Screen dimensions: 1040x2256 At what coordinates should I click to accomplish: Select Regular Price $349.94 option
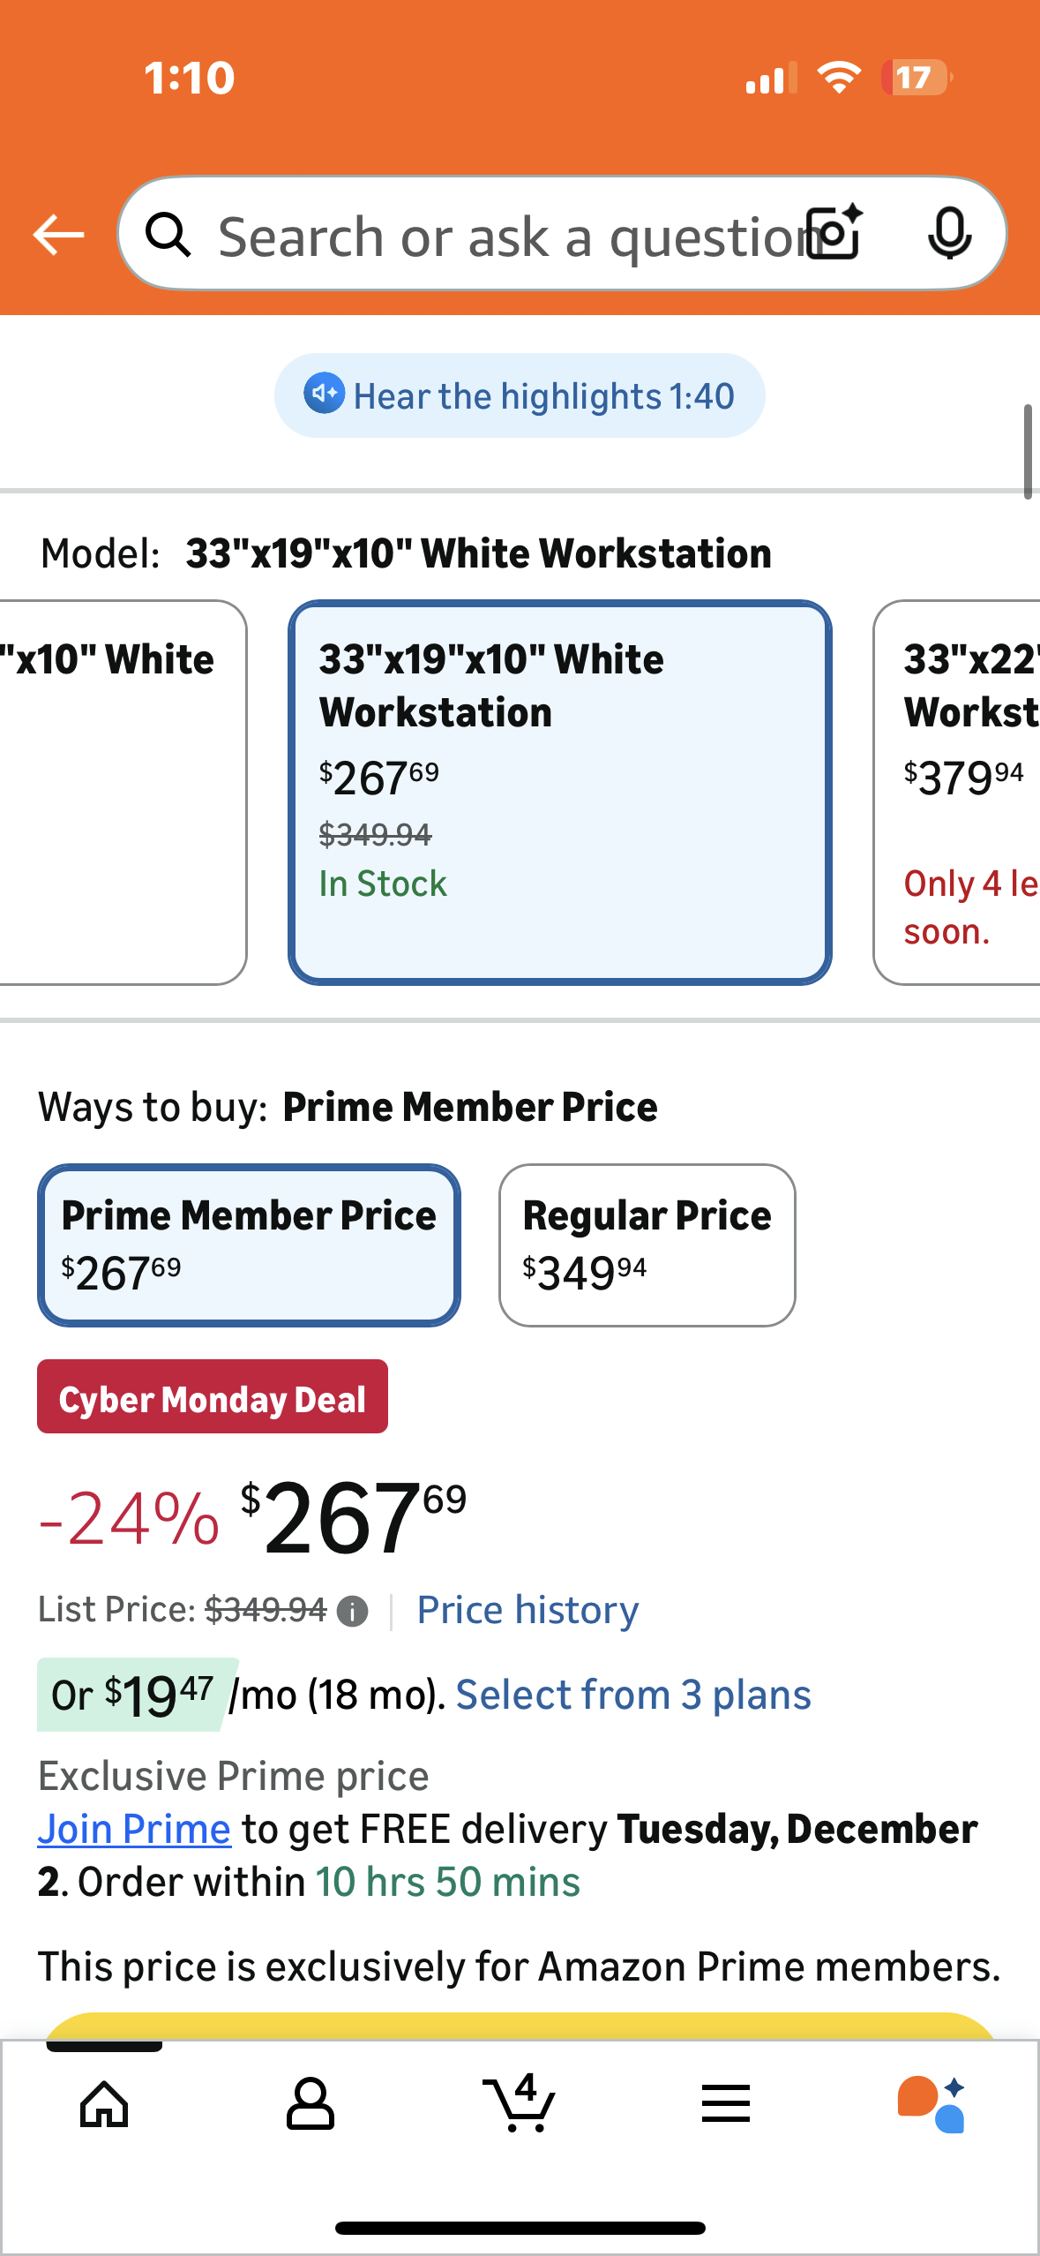tap(647, 1245)
